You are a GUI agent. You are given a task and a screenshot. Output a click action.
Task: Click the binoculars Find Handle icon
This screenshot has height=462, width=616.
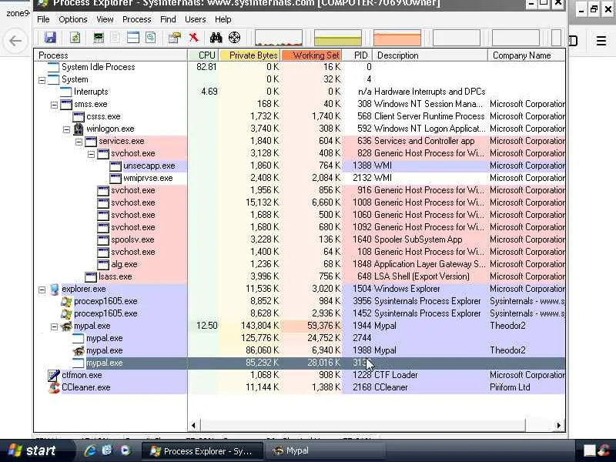click(216, 38)
